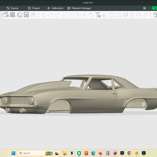The width and height of the screenshot is (157, 157).
Task: Open Firefox from the taskbar
Action: tap(100, 153)
